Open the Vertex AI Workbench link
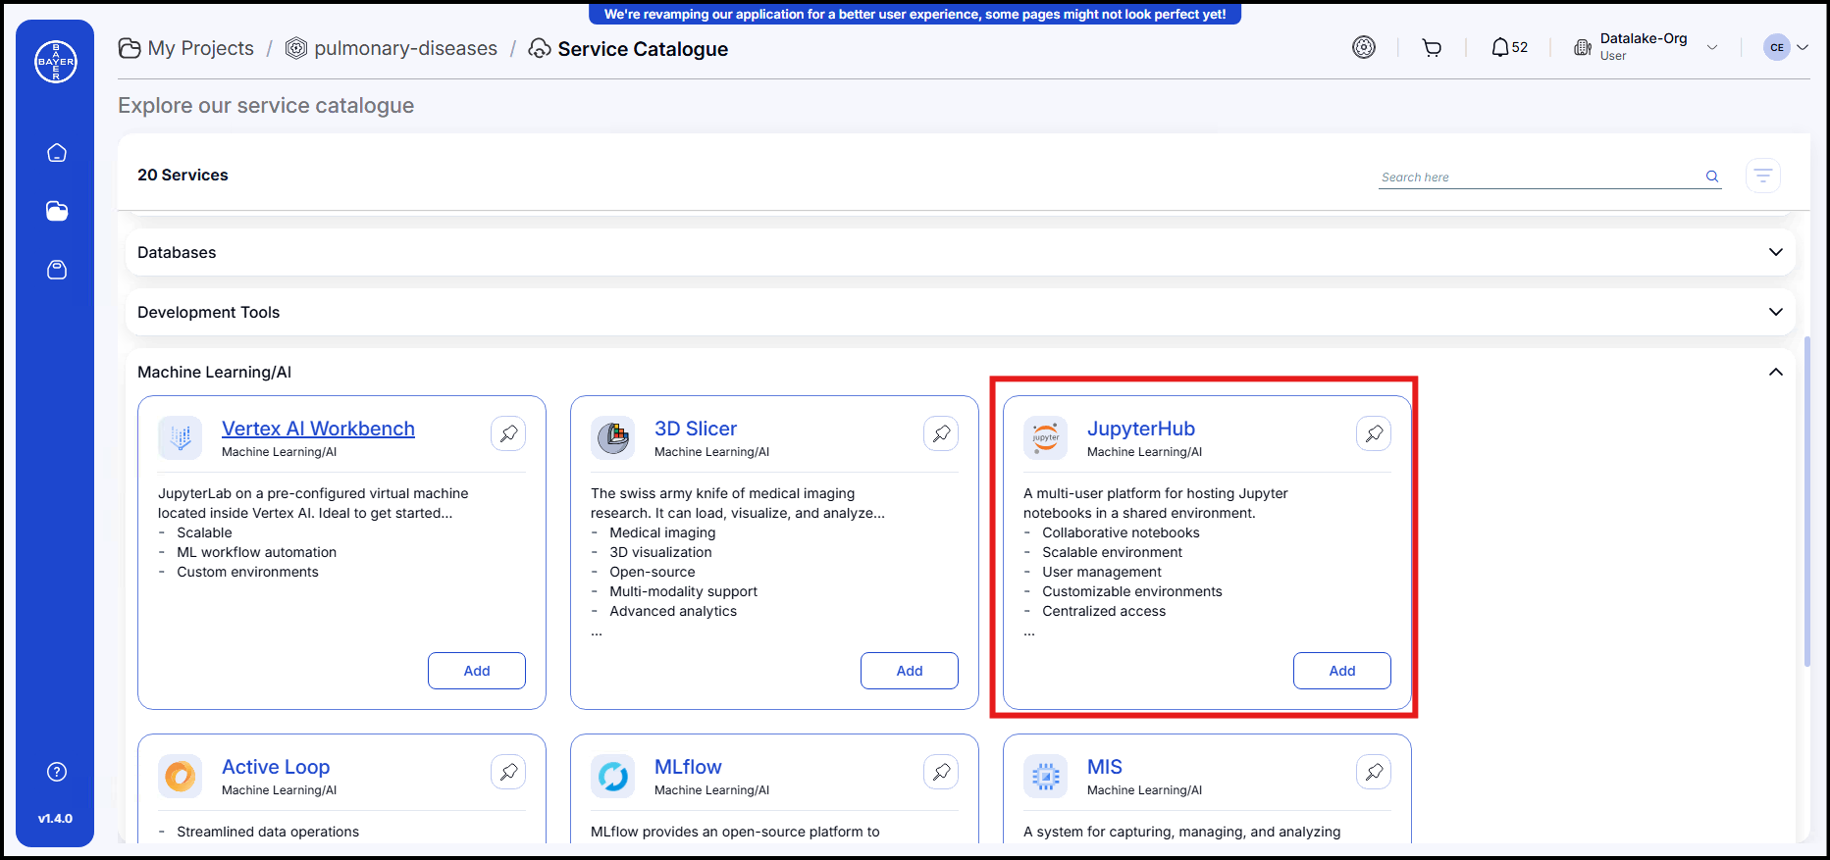1830x860 pixels. coord(318,429)
